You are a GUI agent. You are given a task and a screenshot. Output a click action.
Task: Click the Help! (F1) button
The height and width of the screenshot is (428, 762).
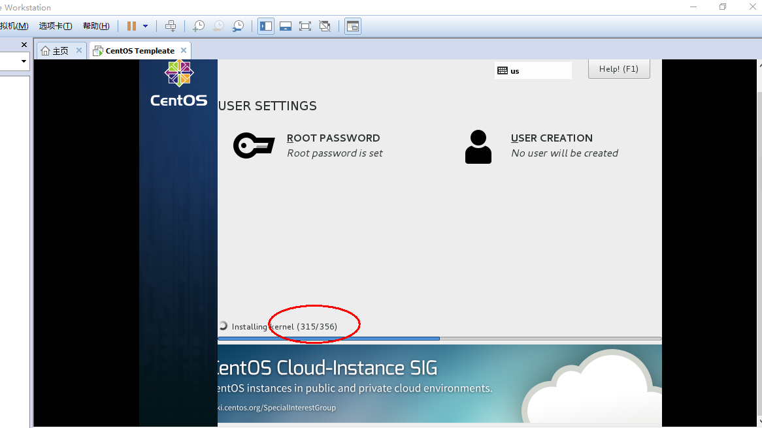[619, 69]
